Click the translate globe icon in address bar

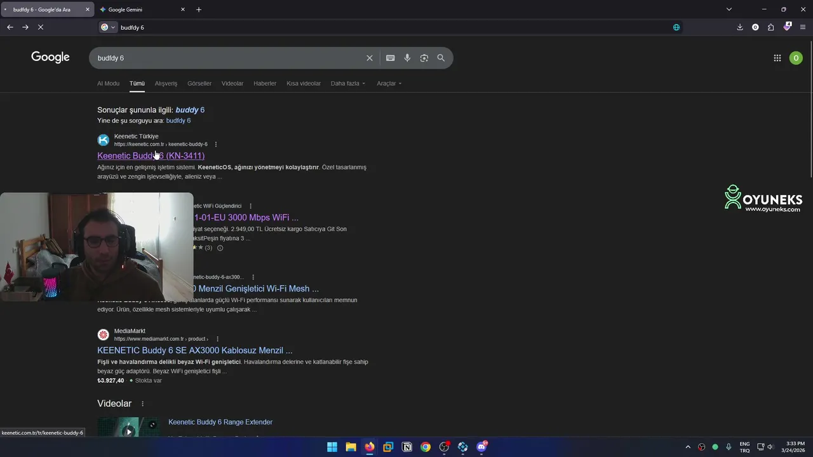tap(676, 27)
